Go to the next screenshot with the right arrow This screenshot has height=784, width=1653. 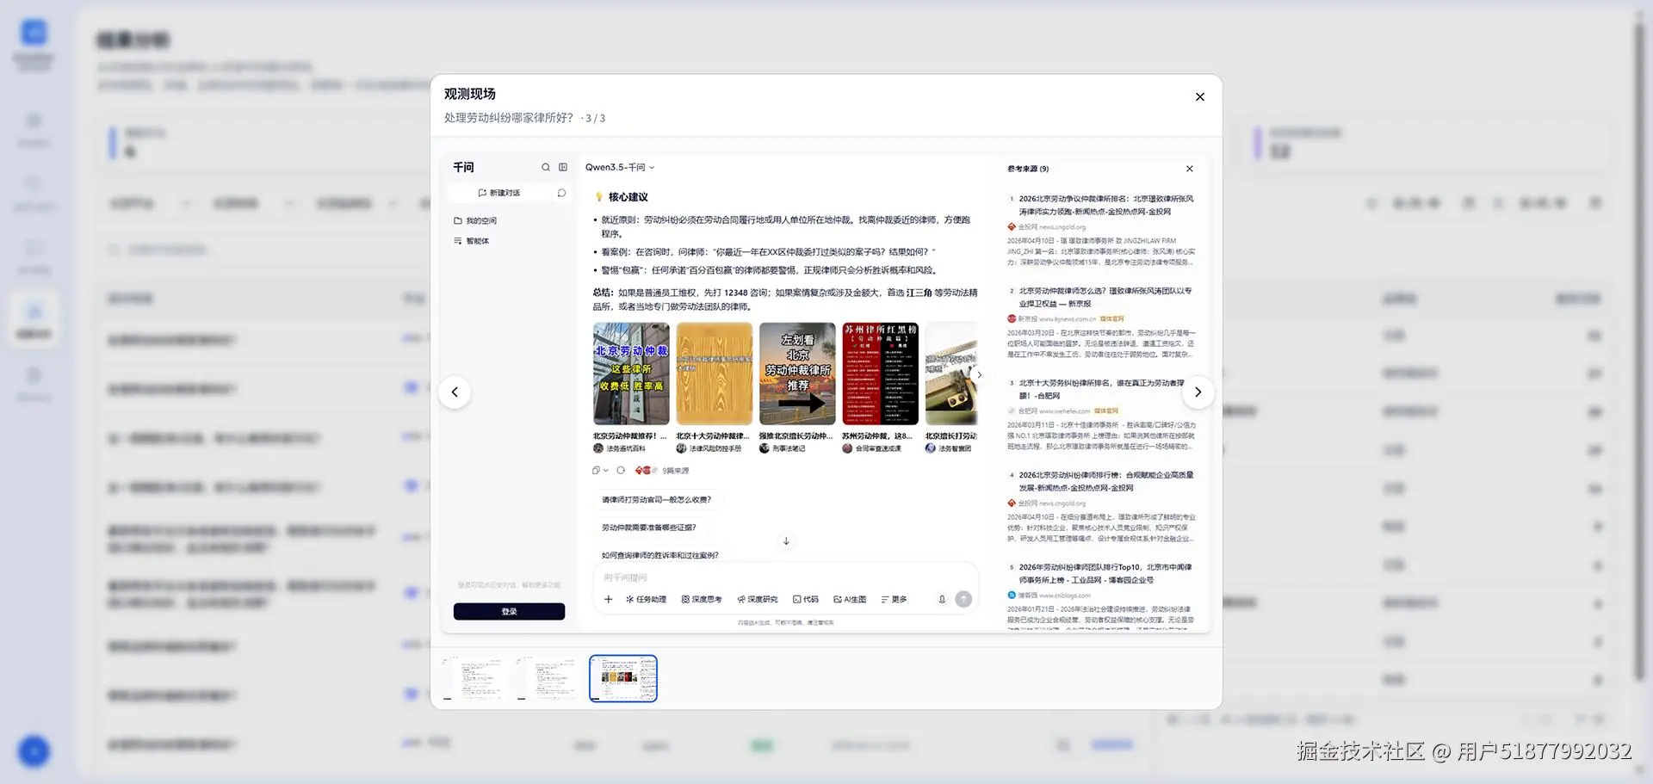[1198, 392]
